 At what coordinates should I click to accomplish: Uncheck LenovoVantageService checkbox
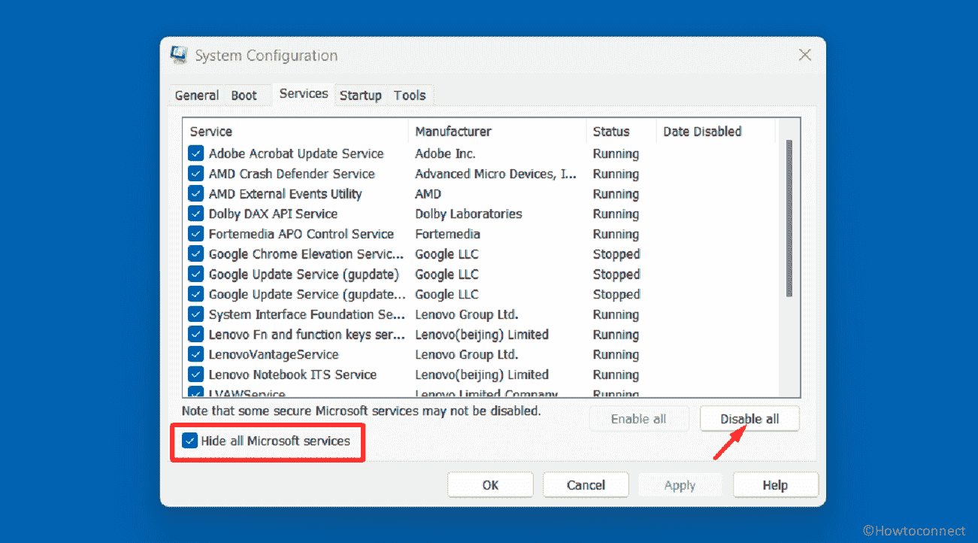(196, 354)
